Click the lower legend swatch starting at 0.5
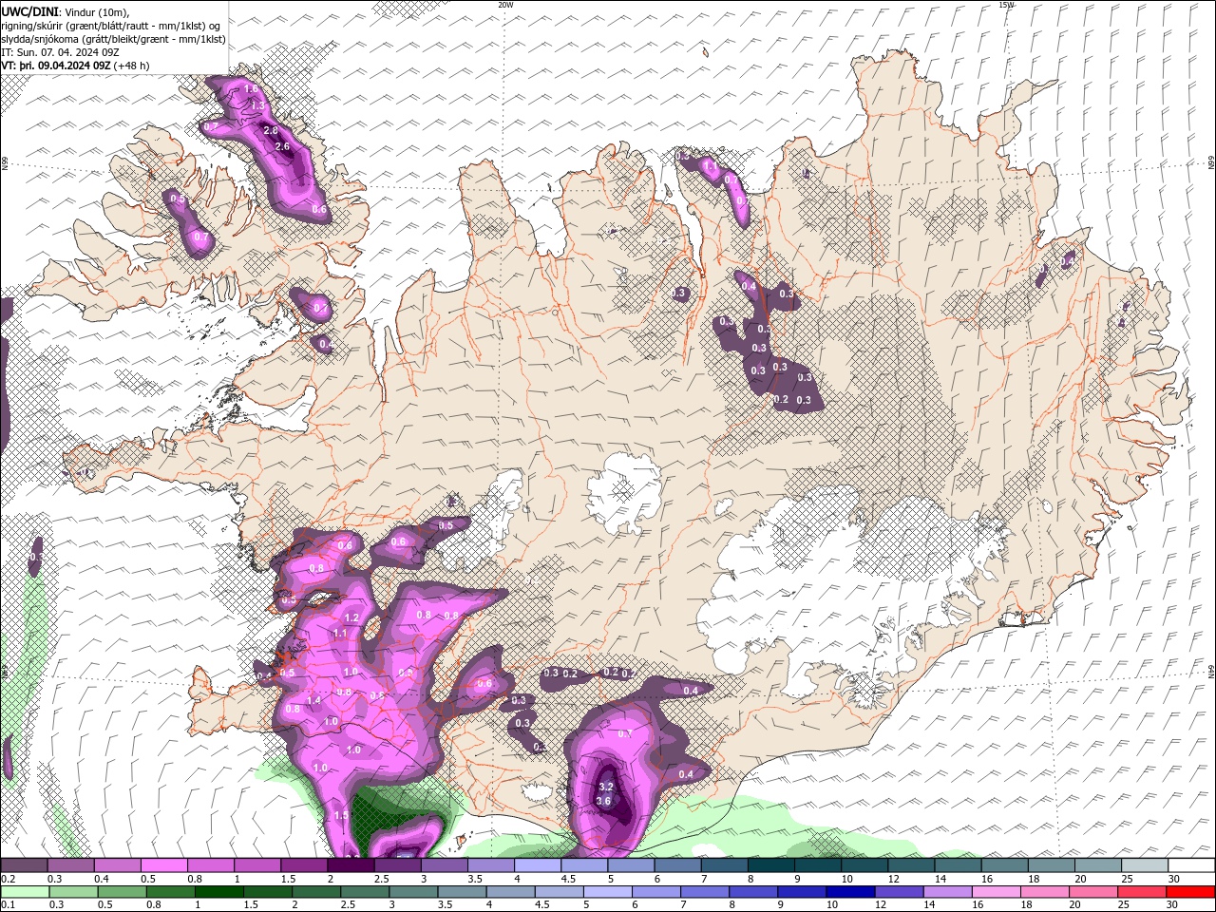Viewport: 1216px width, 912px height. pos(122,892)
